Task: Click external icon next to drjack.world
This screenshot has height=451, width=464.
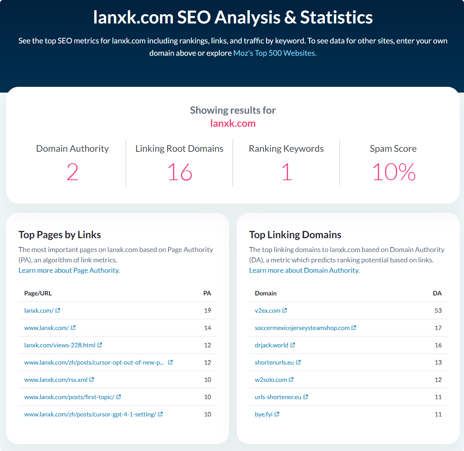Action: click(x=293, y=345)
